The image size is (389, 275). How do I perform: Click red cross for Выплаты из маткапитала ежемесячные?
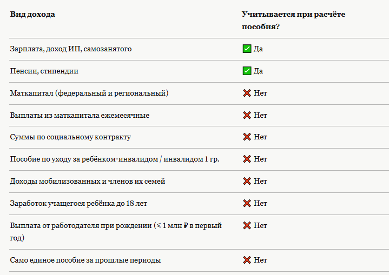(247, 115)
